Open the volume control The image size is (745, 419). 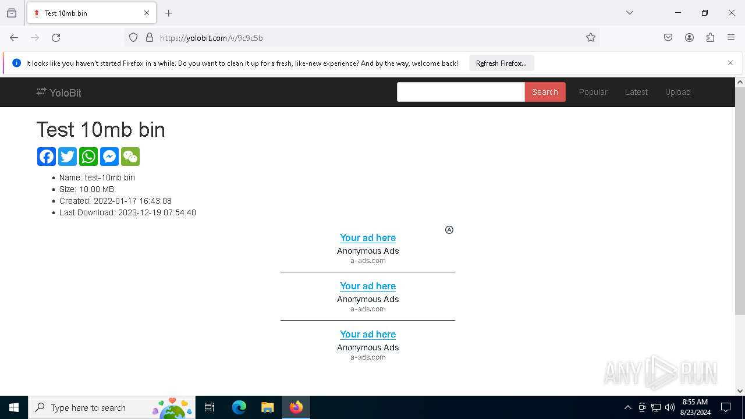(x=670, y=407)
